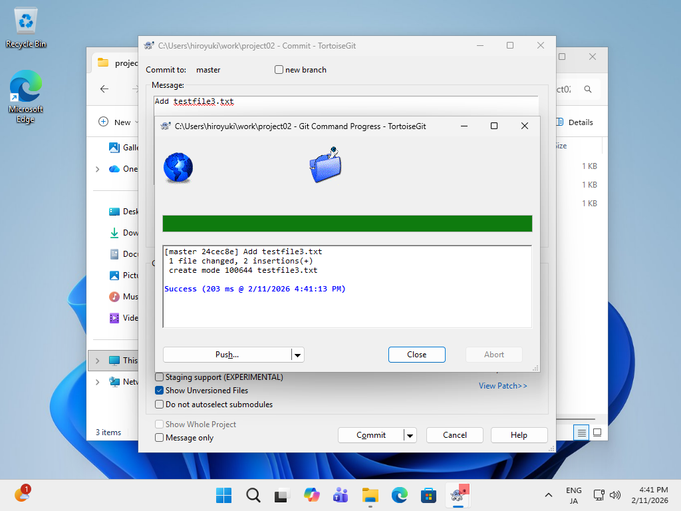The image size is (681, 511).
Task: Open Task View on the taskbar
Action: point(282,495)
